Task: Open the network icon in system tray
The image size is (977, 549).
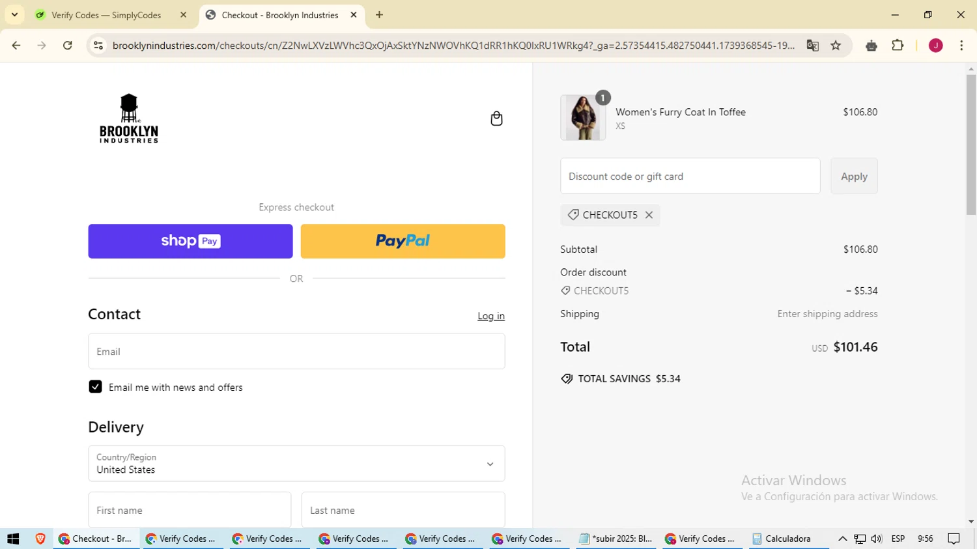Action: [860, 539]
